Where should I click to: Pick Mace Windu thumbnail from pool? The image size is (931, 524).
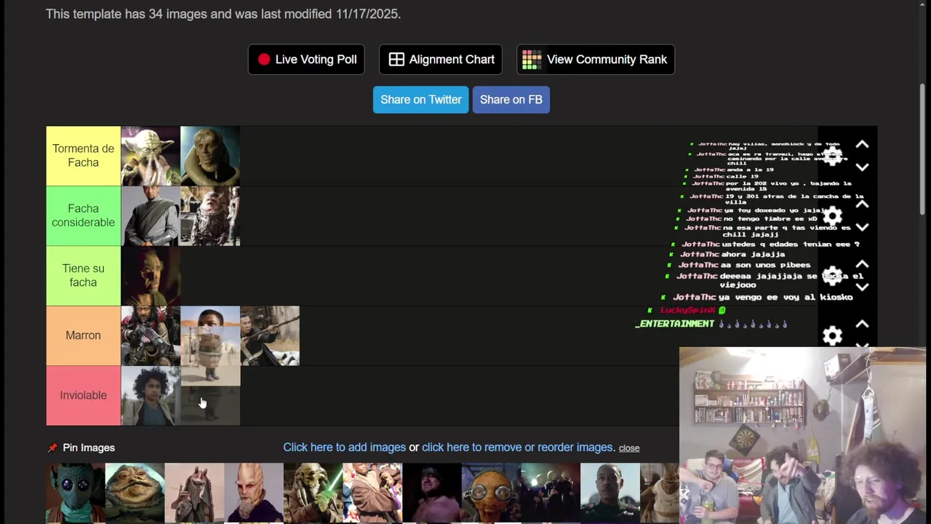pyautogui.click(x=373, y=493)
